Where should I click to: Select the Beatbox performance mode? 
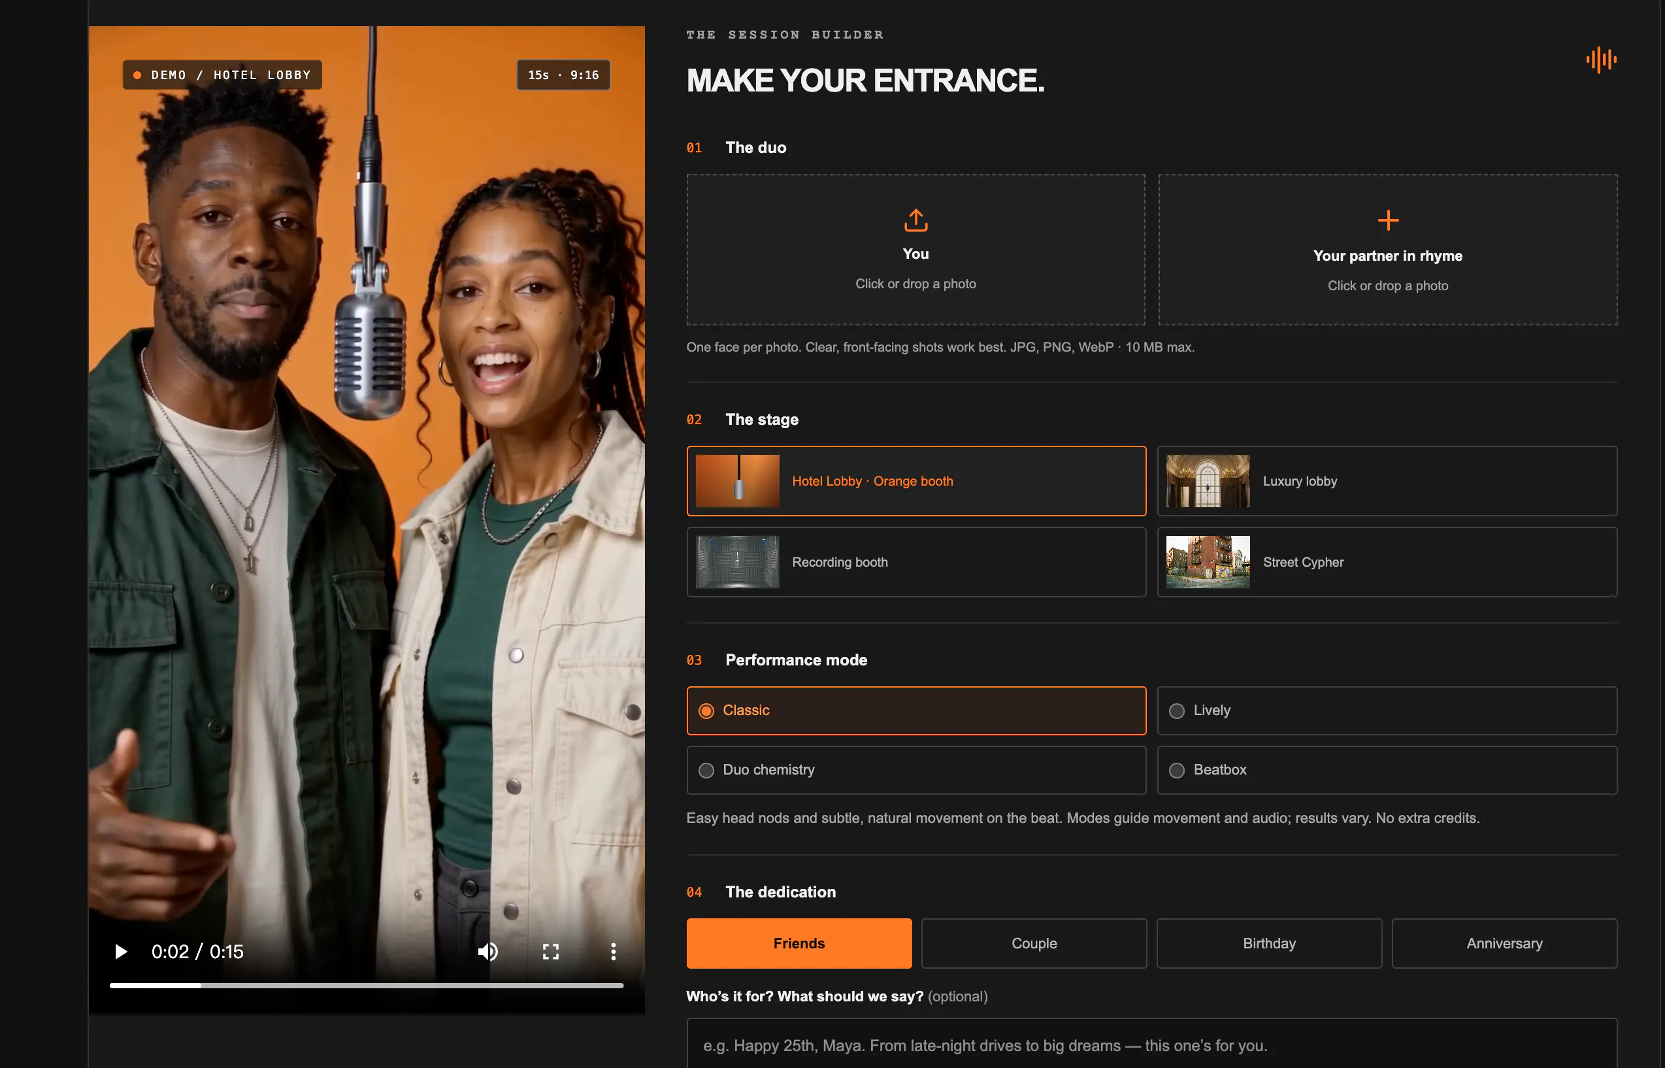1387,770
